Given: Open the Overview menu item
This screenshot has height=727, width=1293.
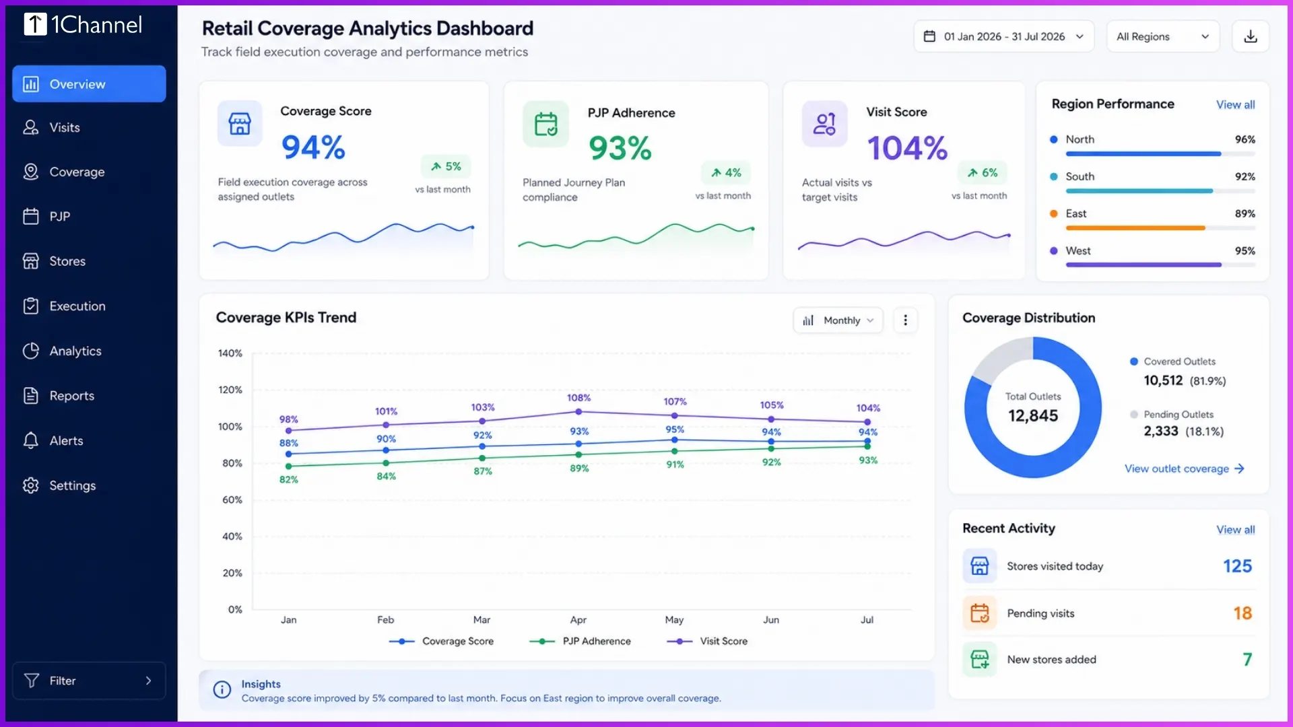Looking at the screenshot, I should 89,84.
